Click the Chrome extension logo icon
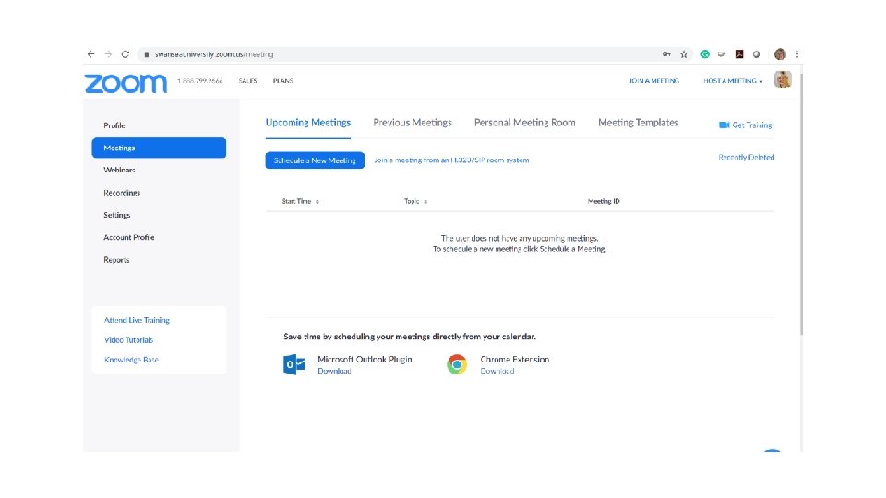The width and height of the screenshot is (886, 498). [x=457, y=364]
